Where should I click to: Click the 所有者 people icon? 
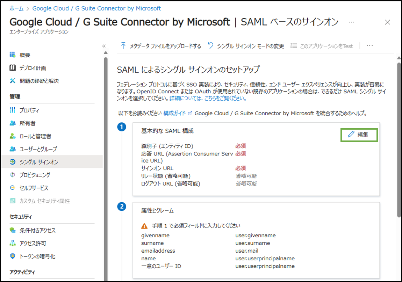click(x=13, y=123)
